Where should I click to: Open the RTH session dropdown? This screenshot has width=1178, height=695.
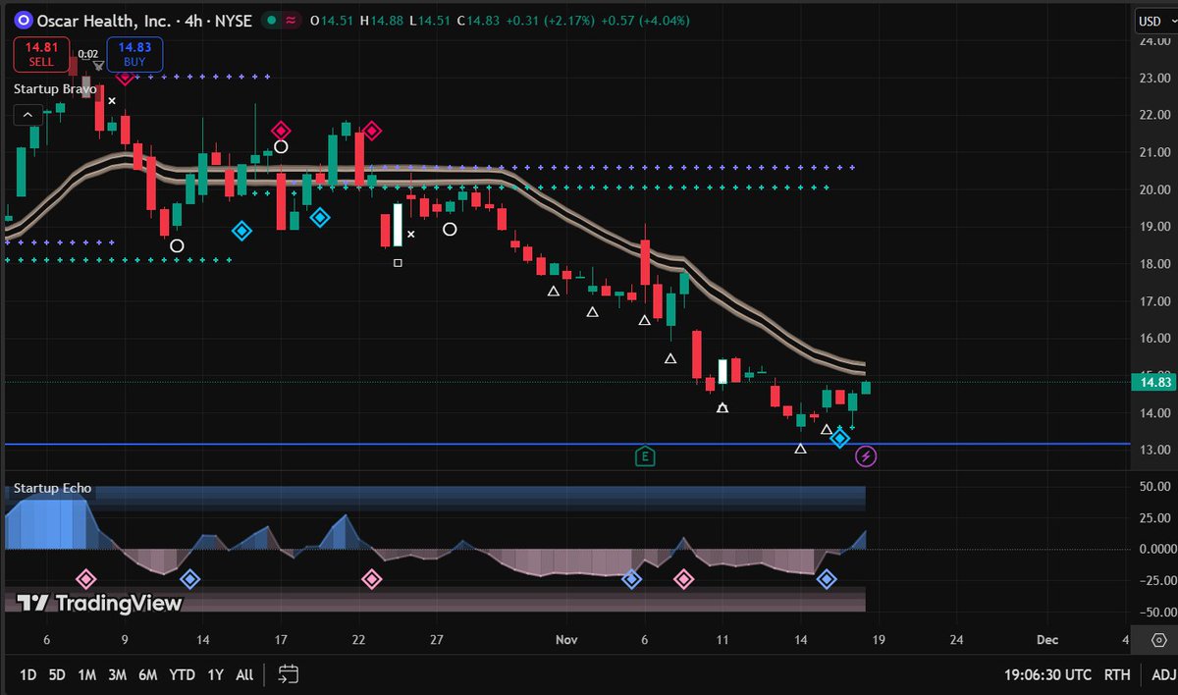pyautogui.click(x=1116, y=674)
